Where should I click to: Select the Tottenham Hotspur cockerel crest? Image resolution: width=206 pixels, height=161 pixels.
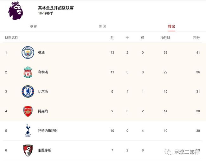pyautogui.click(x=28, y=130)
